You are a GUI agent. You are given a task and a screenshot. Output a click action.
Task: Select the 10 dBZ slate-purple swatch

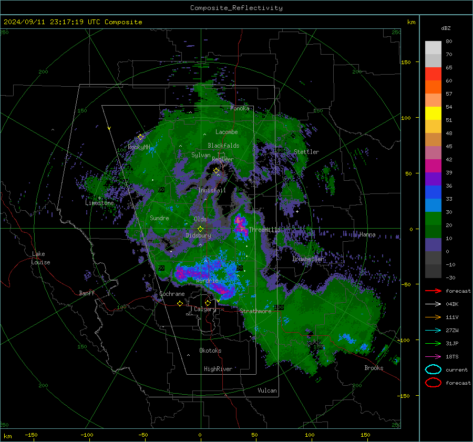click(433, 245)
